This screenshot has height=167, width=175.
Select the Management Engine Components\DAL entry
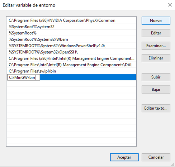click(71, 65)
